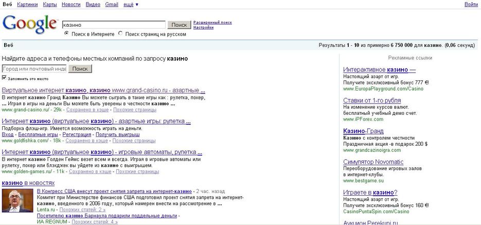Open the Играете в казино? ad

(x=370, y=193)
